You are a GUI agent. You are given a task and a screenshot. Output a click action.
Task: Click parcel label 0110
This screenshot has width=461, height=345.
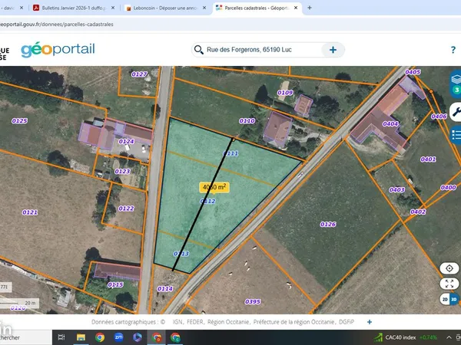click(247, 121)
